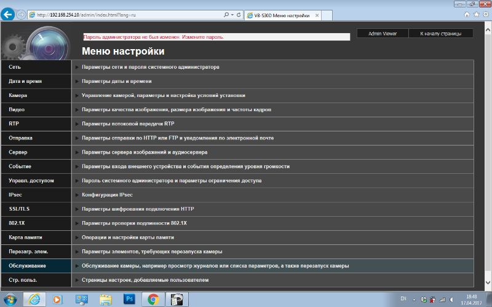The image size is (492, 307).
Task: Open the browser Home icon
Action: click(x=467, y=14)
